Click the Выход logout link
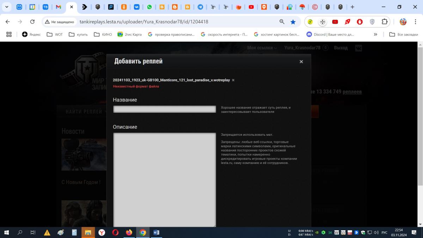423x238 pixels. (x=341, y=48)
